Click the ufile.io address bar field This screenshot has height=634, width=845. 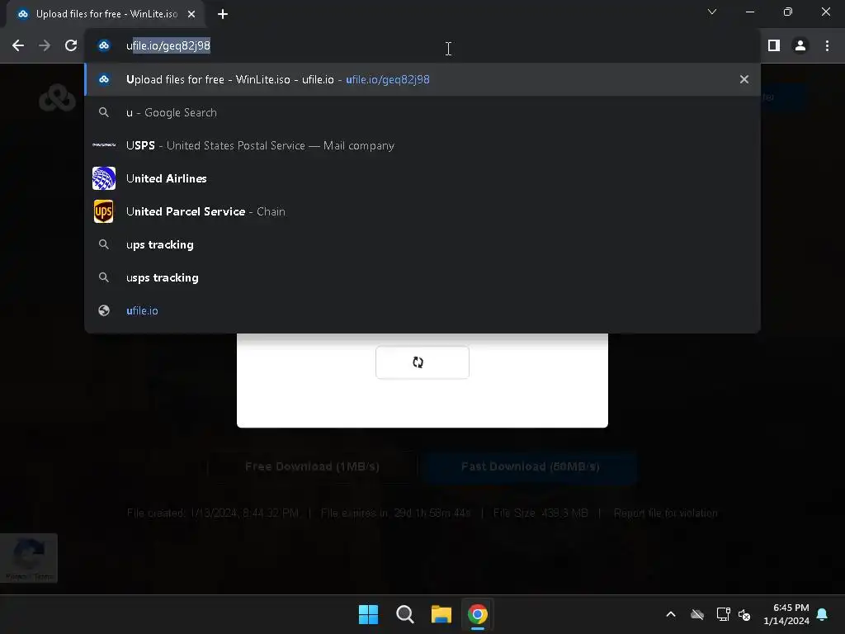pos(422,46)
